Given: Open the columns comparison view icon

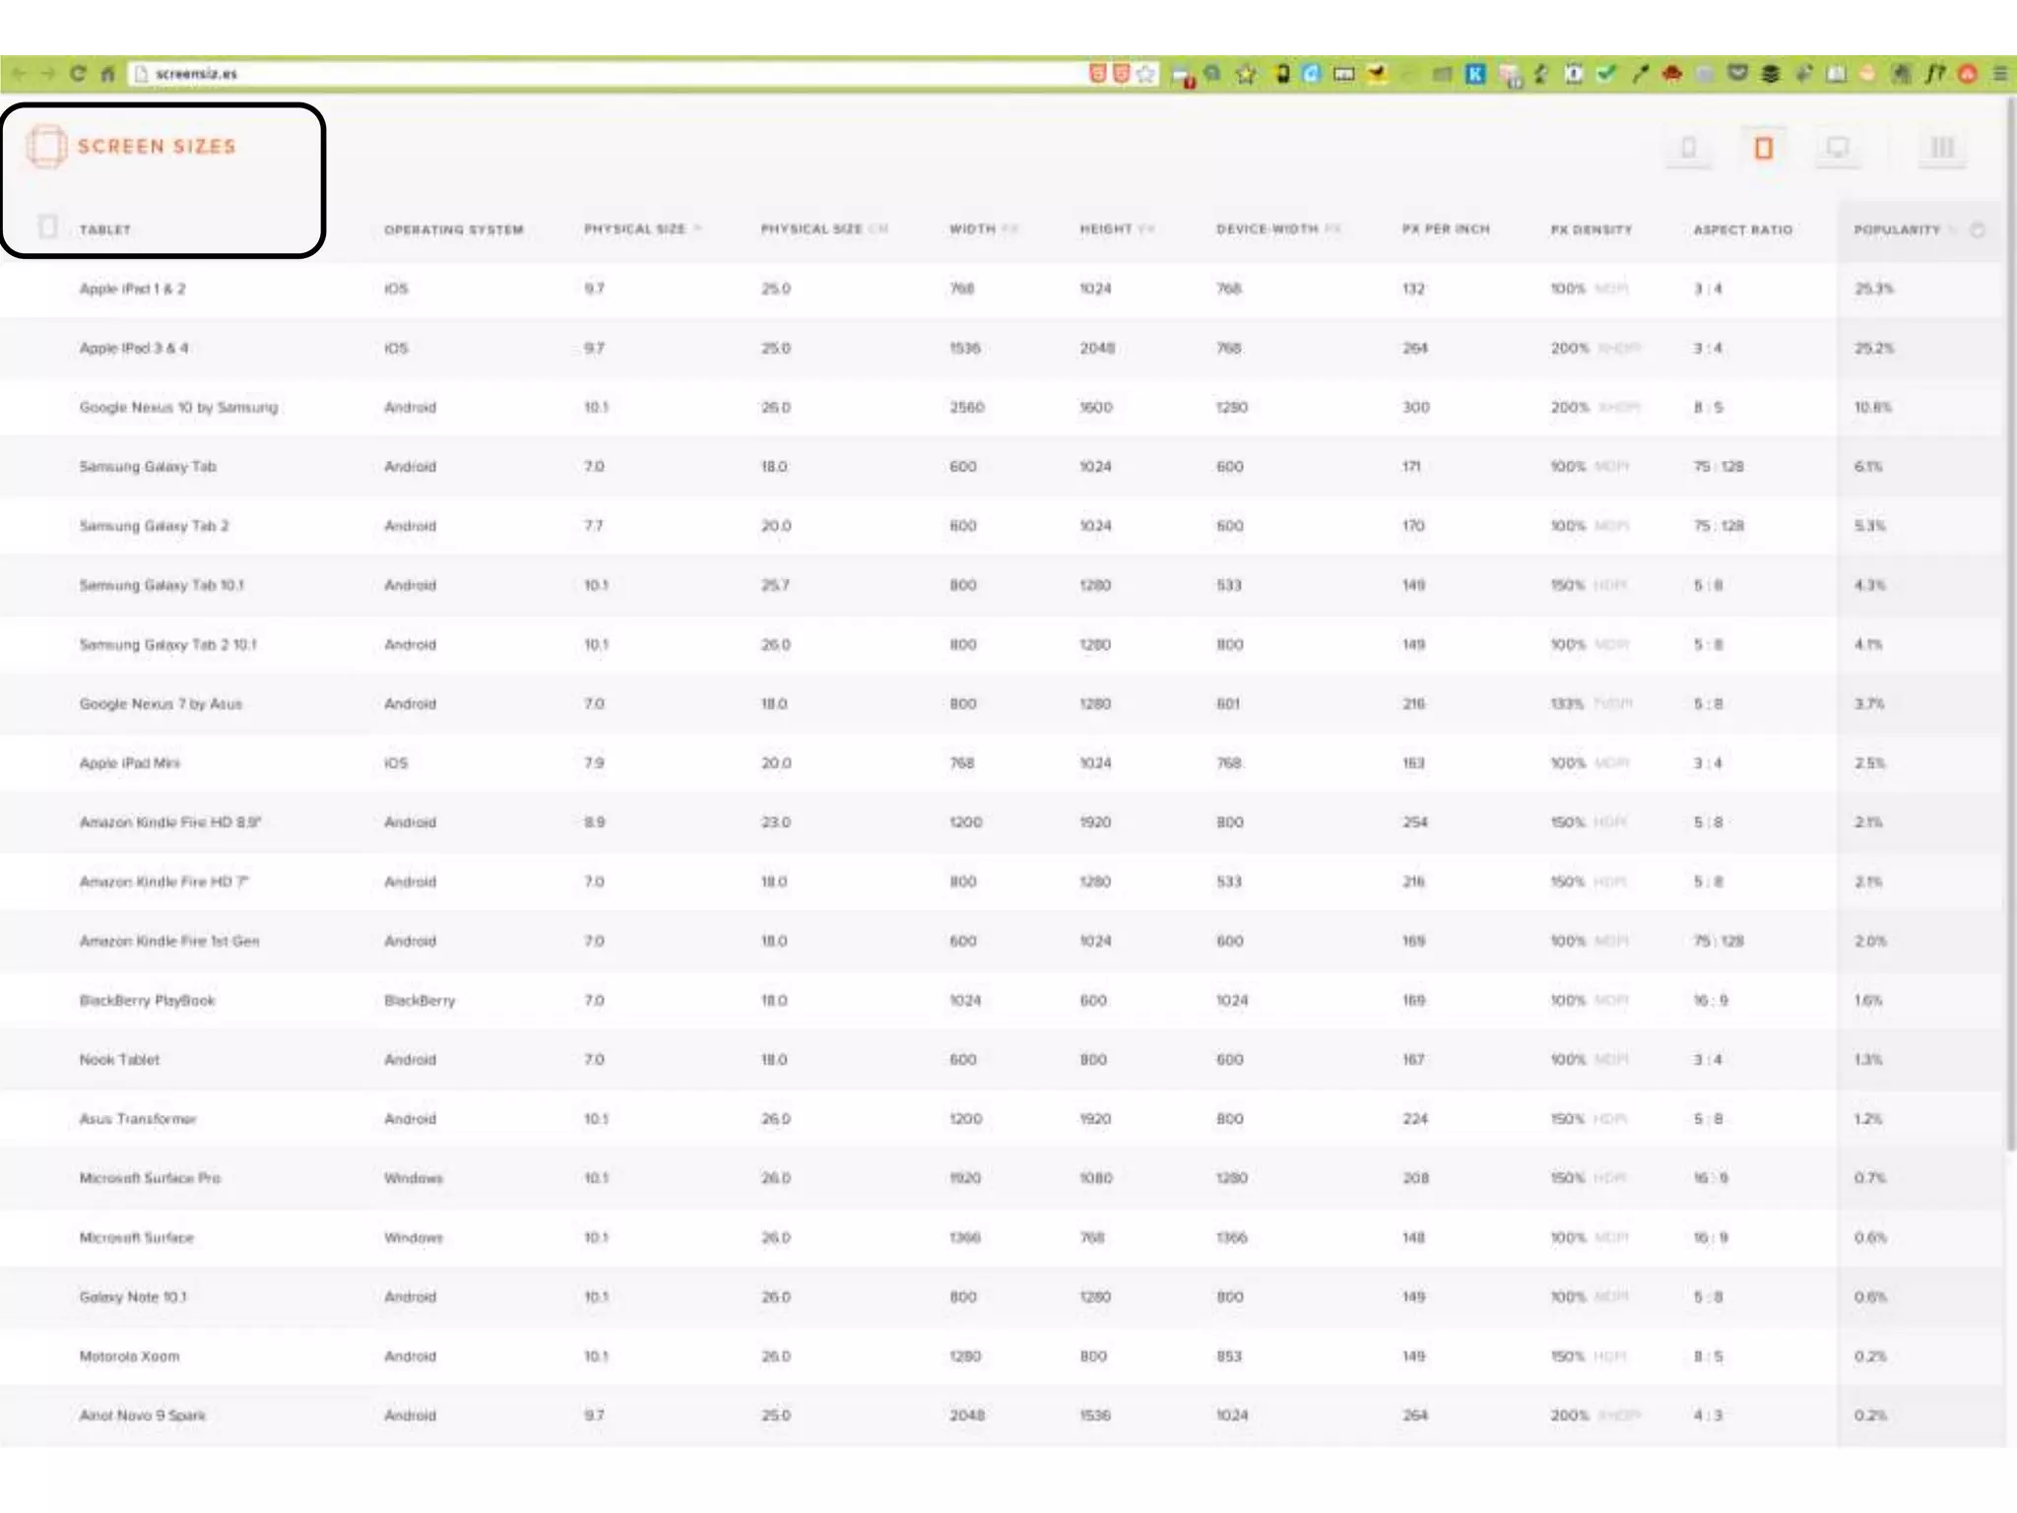Looking at the screenshot, I should (1942, 148).
